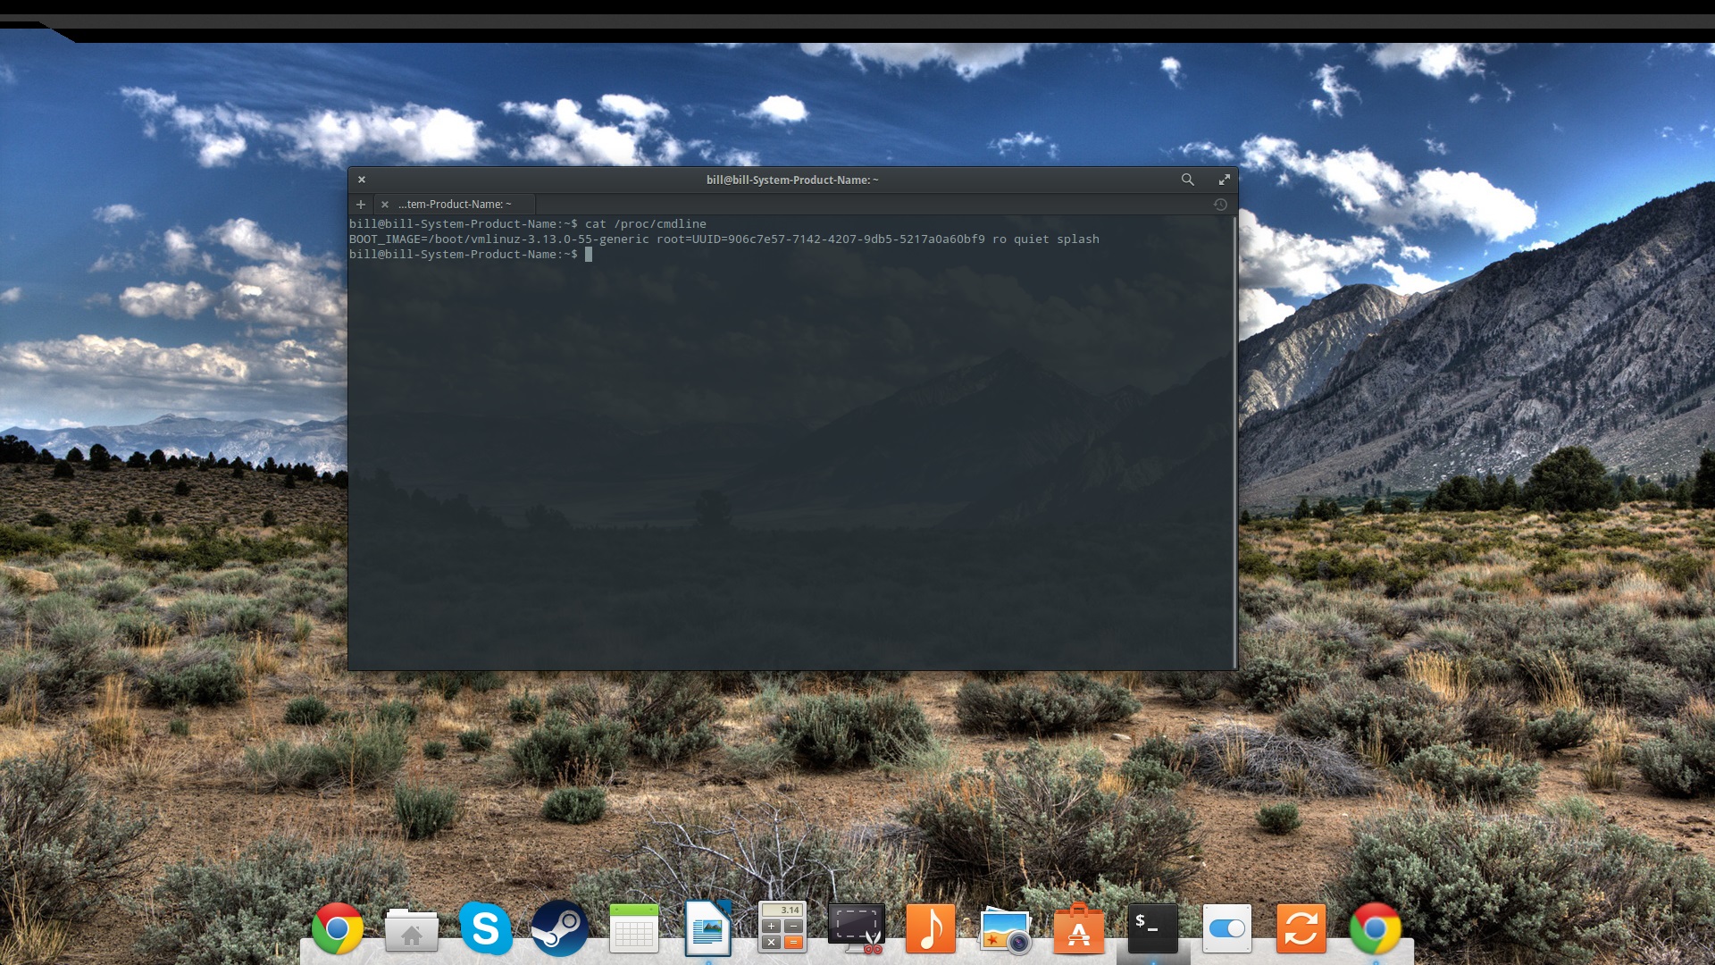
Task: Toggle fullscreen with the expand arrows icon
Action: (1225, 180)
